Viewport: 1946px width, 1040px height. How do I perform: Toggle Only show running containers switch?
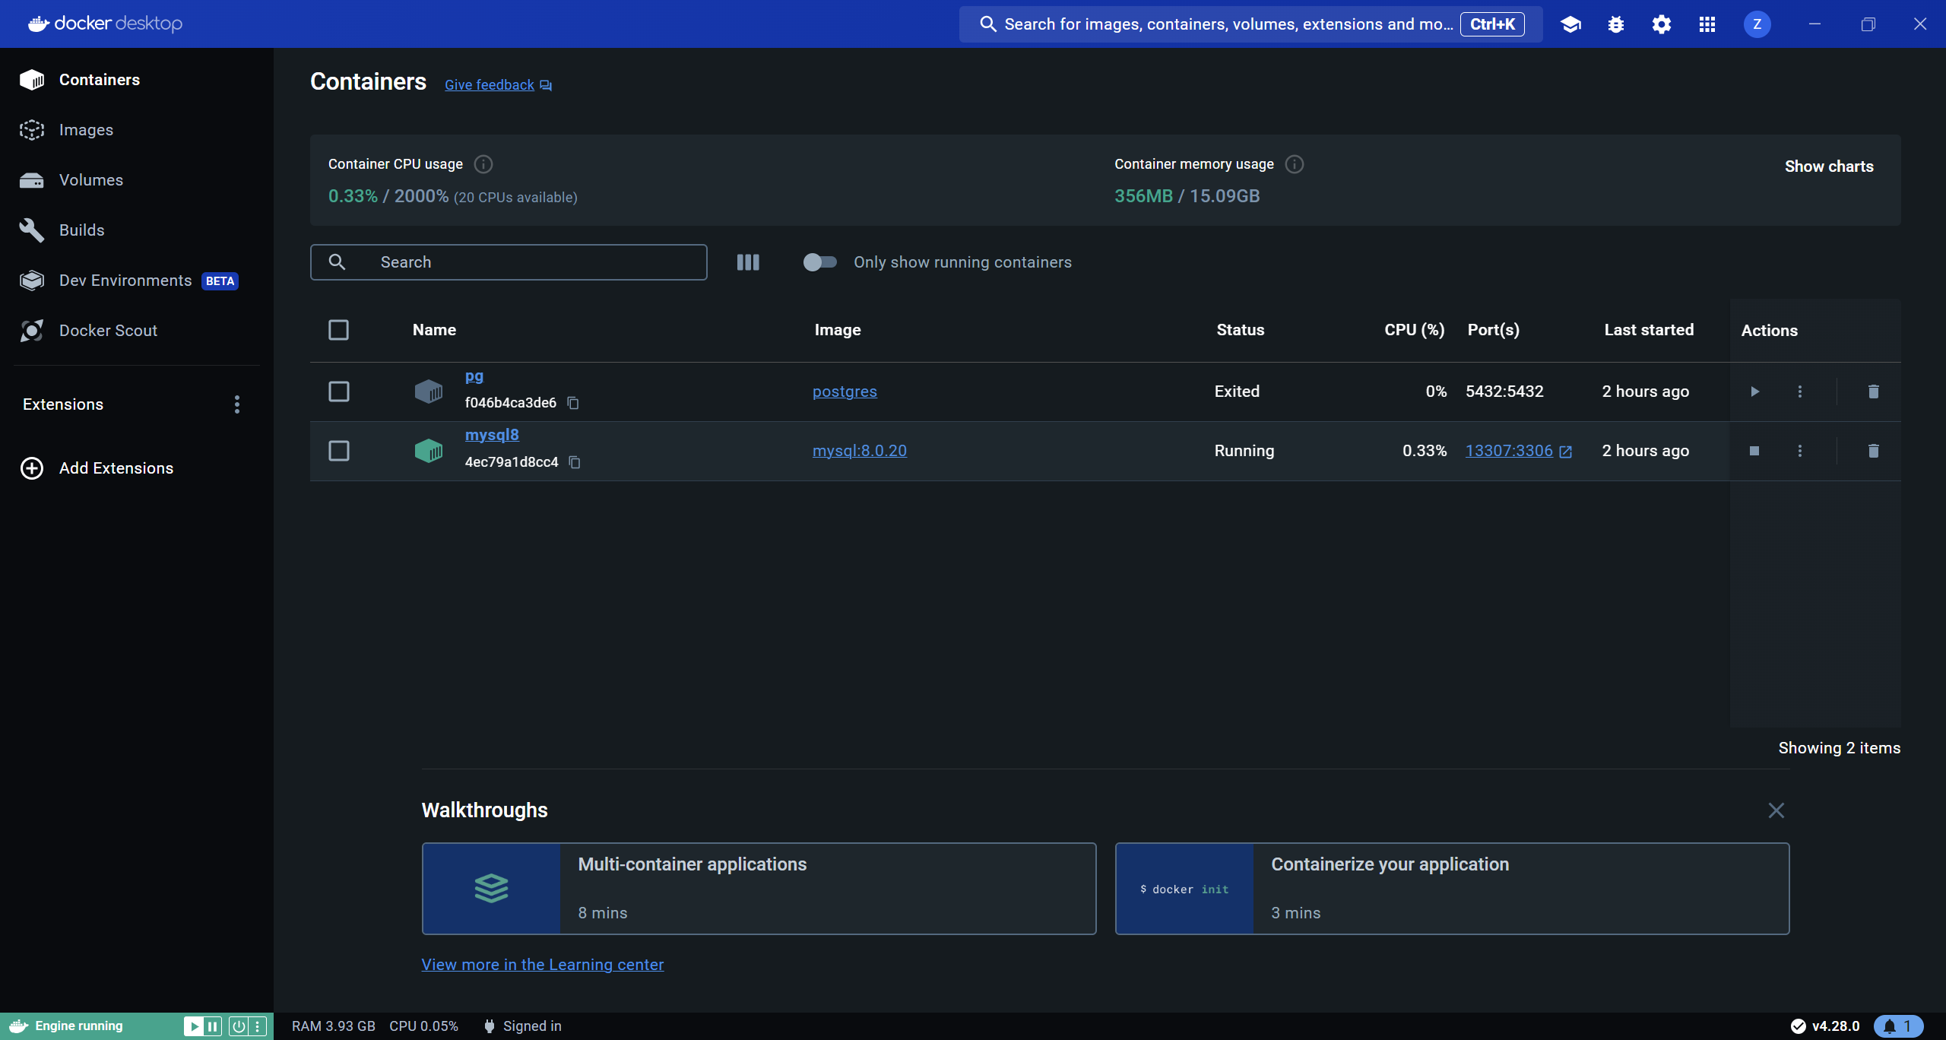tap(819, 262)
